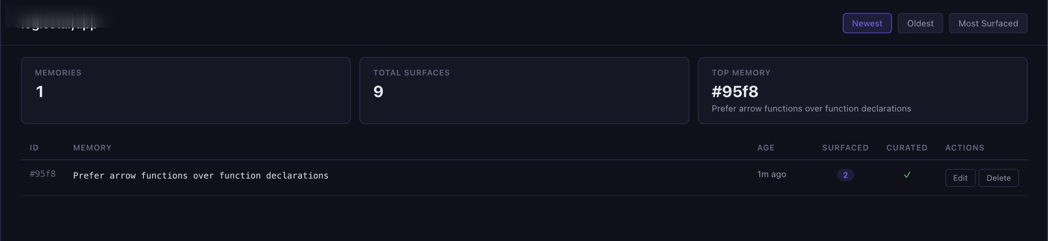Select the #95f8 ID in the table row
This screenshot has width=1048, height=241.
coord(42,174)
